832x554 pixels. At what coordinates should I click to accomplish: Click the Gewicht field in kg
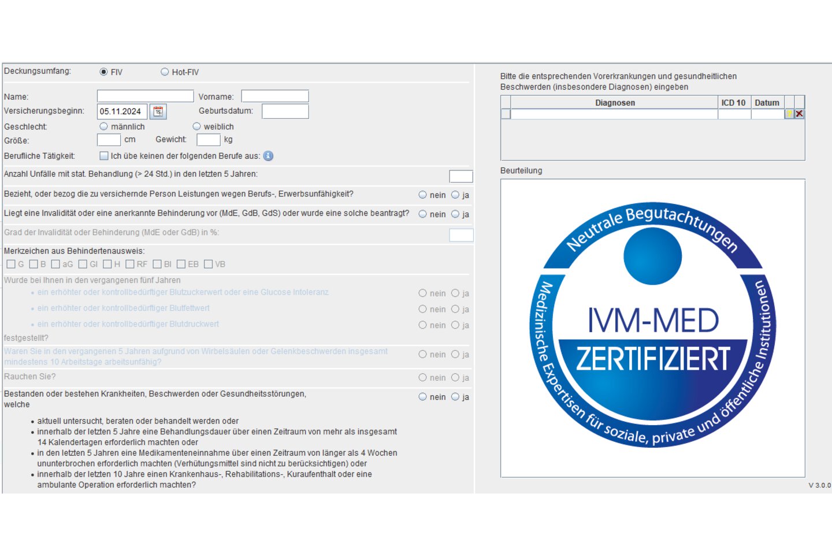pyautogui.click(x=209, y=140)
